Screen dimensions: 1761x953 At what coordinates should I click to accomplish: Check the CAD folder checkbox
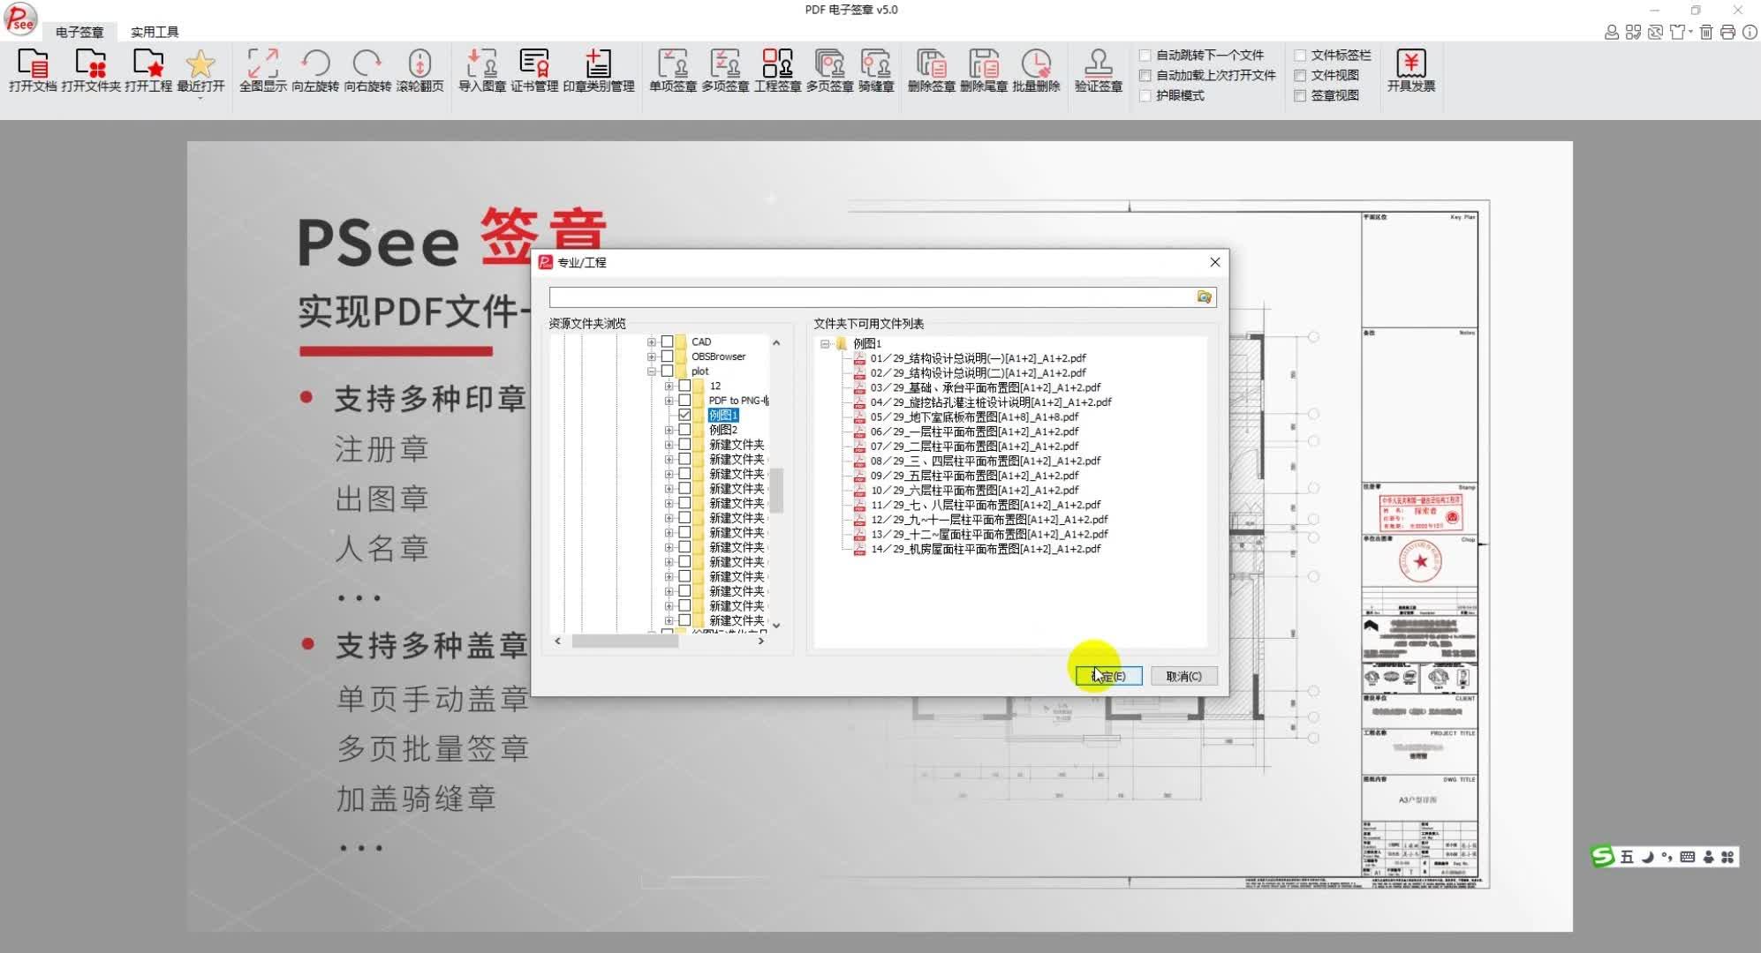pos(668,341)
